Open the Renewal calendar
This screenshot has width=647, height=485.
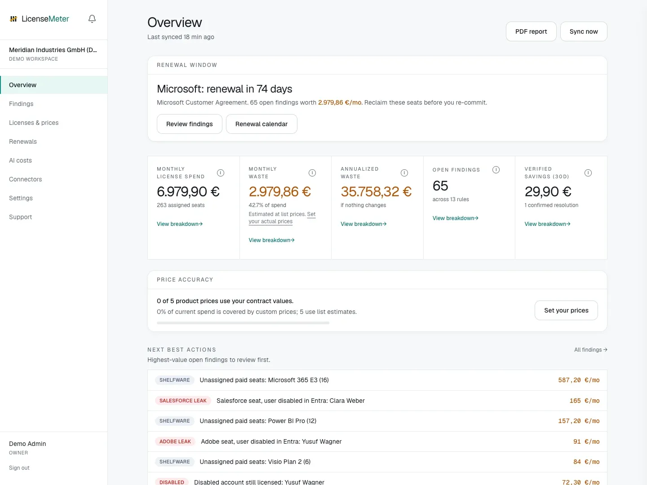pos(261,124)
